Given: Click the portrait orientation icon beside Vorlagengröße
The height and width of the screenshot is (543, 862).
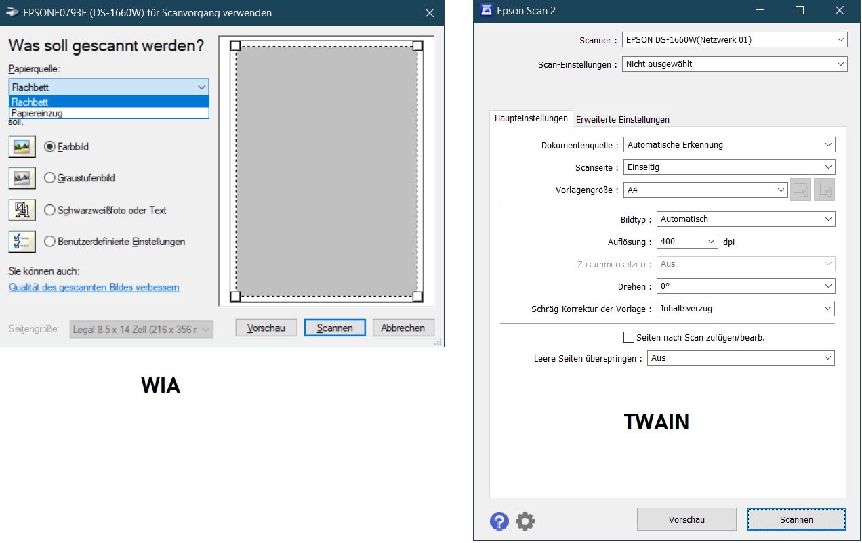Looking at the screenshot, I should 824,190.
